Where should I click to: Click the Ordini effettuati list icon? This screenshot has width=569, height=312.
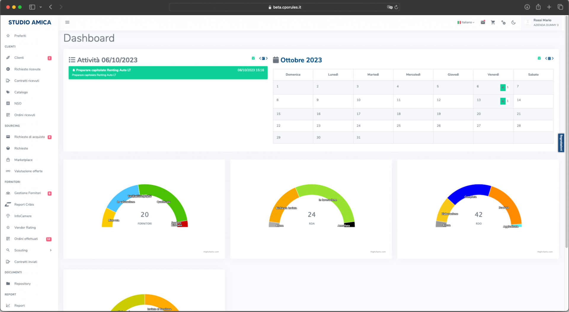click(x=8, y=239)
